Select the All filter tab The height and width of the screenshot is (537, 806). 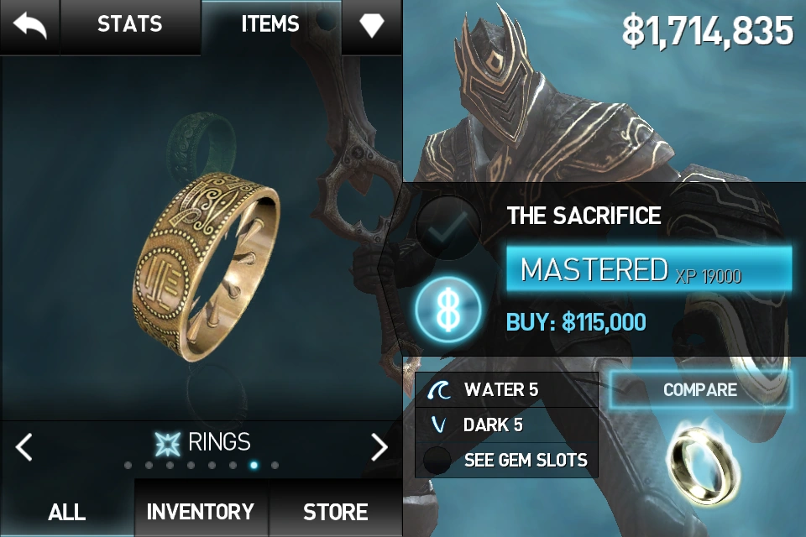click(x=67, y=511)
